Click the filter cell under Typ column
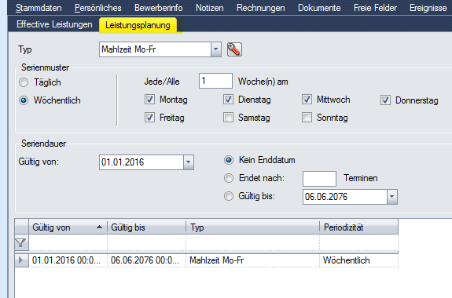This screenshot has height=298, width=452. click(253, 243)
